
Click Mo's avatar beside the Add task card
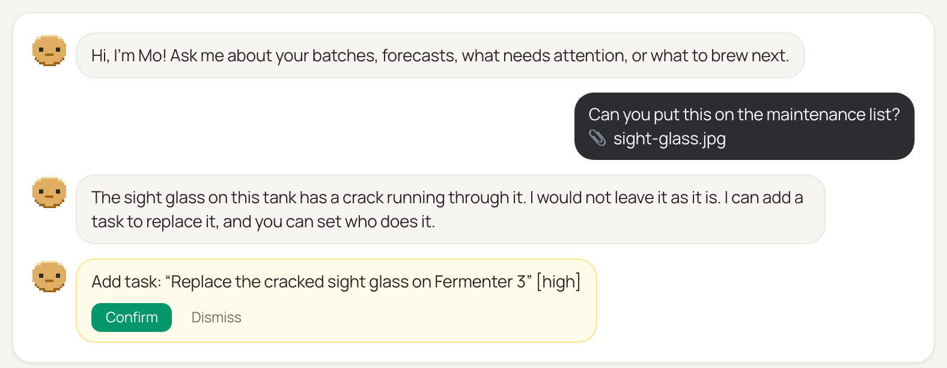click(x=49, y=277)
